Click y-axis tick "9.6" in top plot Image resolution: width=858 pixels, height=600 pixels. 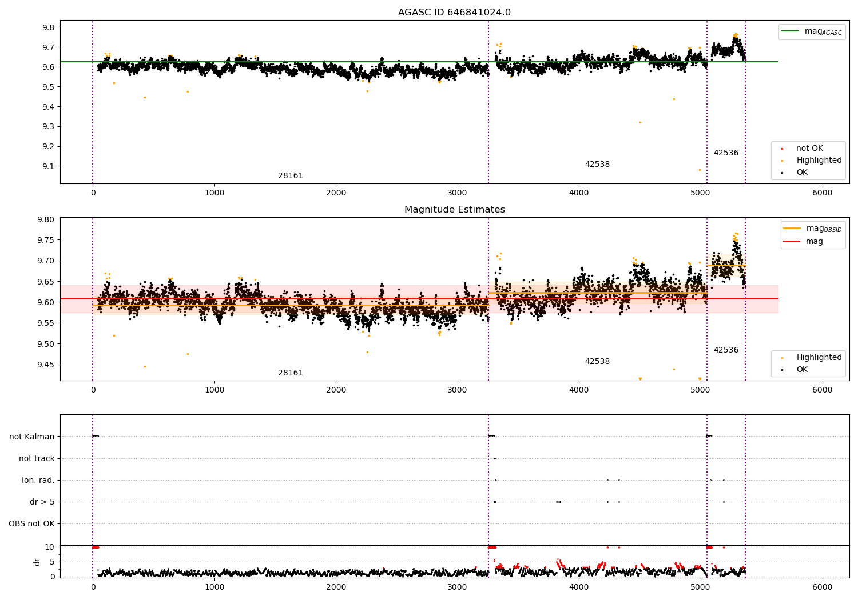pyautogui.click(x=49, y=67)
